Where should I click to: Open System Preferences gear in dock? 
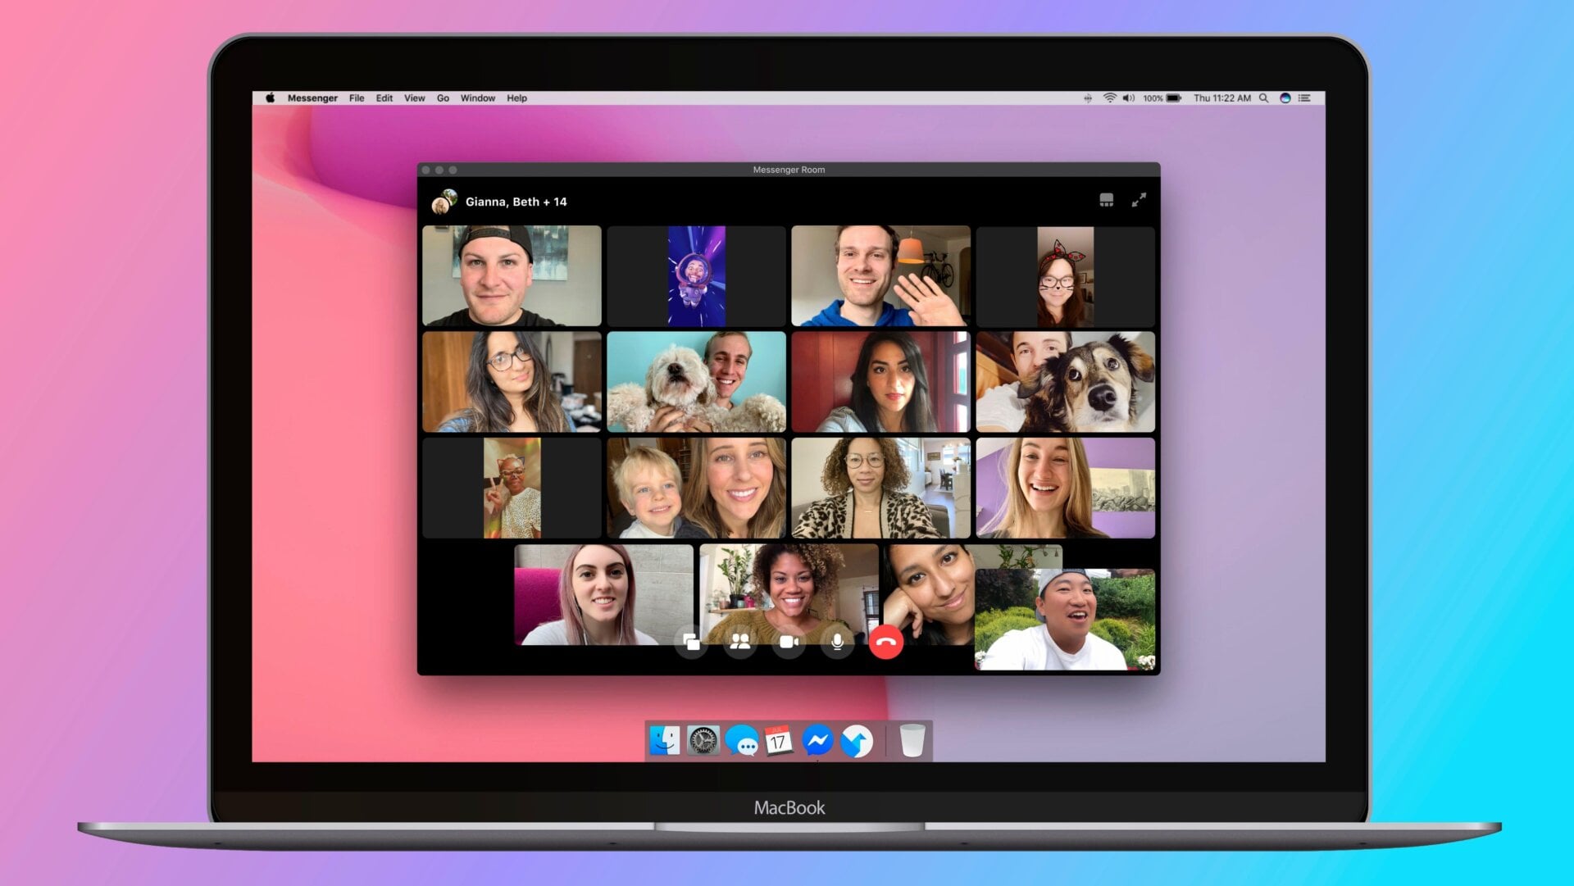pyautogui.click(x=703, y=741)
